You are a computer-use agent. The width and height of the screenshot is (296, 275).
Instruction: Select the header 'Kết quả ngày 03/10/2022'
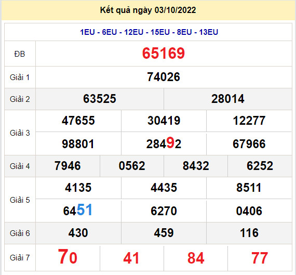(148, 10)
